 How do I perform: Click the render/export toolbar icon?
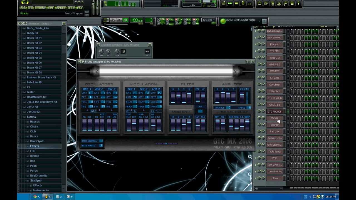click(273, 3)
